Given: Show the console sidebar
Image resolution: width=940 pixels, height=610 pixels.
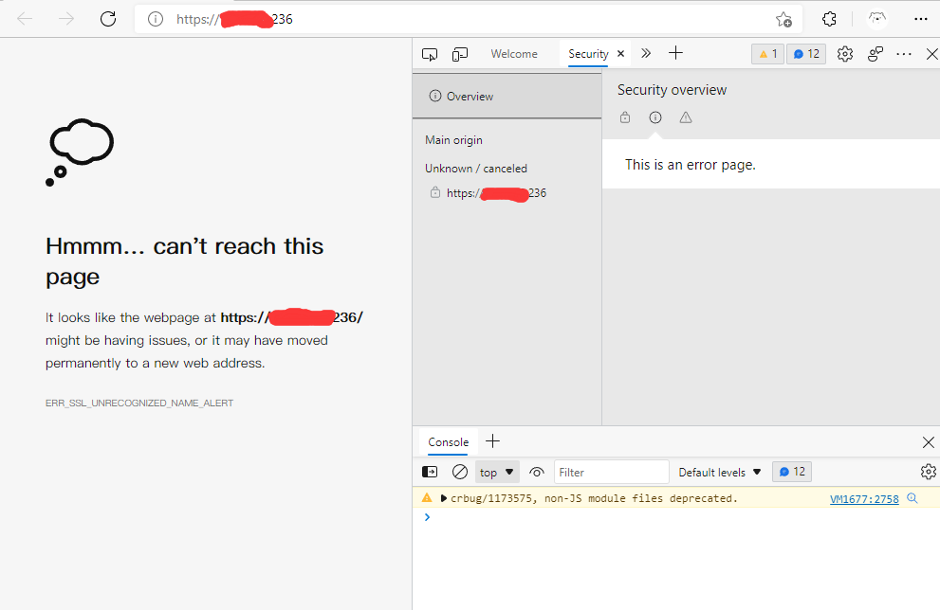Looking at the screenshot, I should [430, 472].
